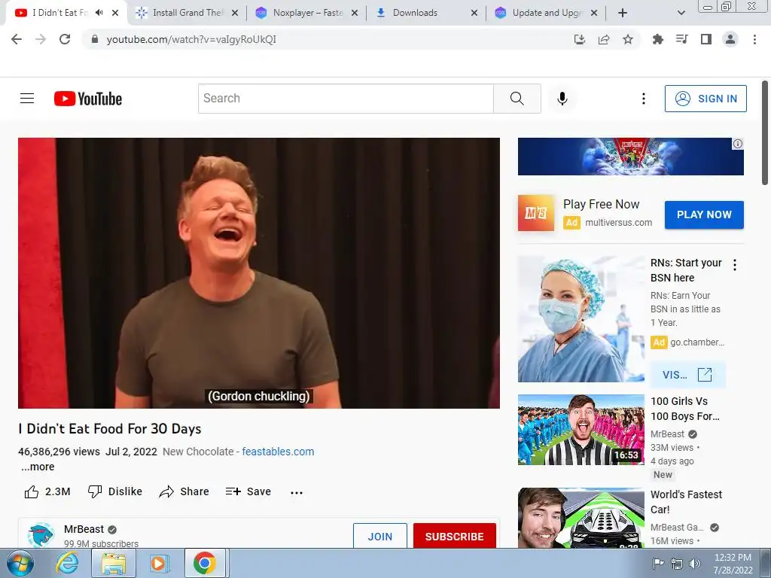Click the system tray volume icon
This screenshot has width=771, height=578.
pos(695,563)
